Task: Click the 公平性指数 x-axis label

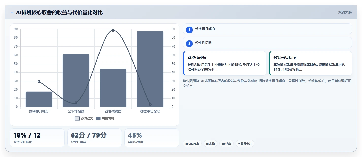Action: [x=76, y=111]
